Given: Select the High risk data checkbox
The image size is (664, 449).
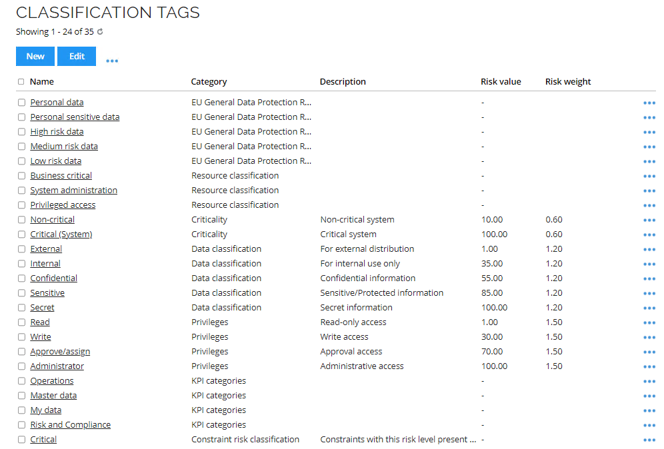Looking at the screenshot, I should pos(21,132).
